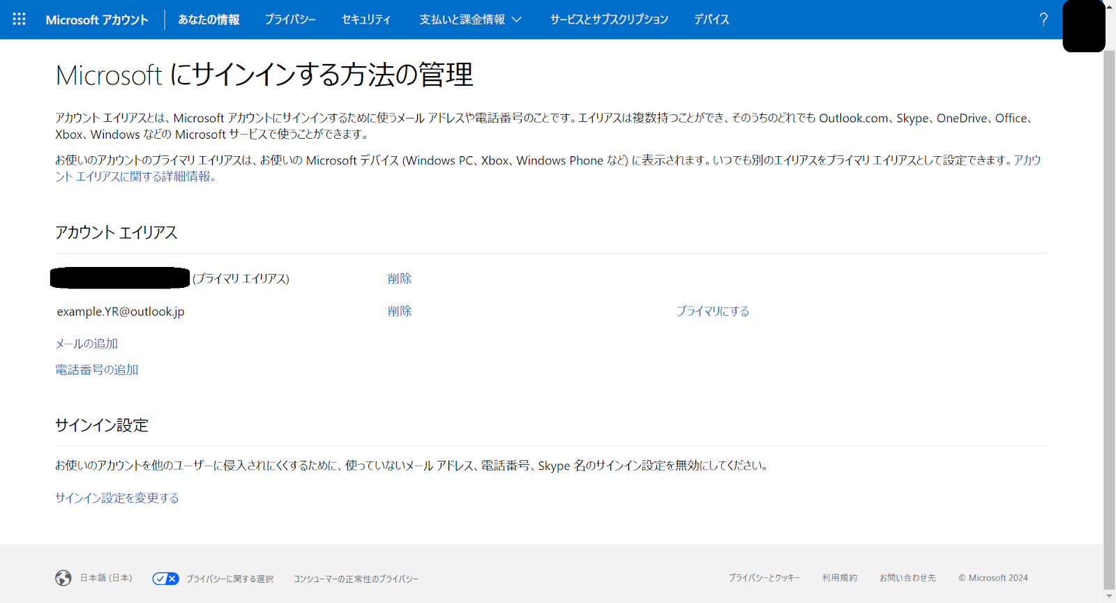Open the セキュリティ menu item
1116x603 pixels.
point(366,20)
